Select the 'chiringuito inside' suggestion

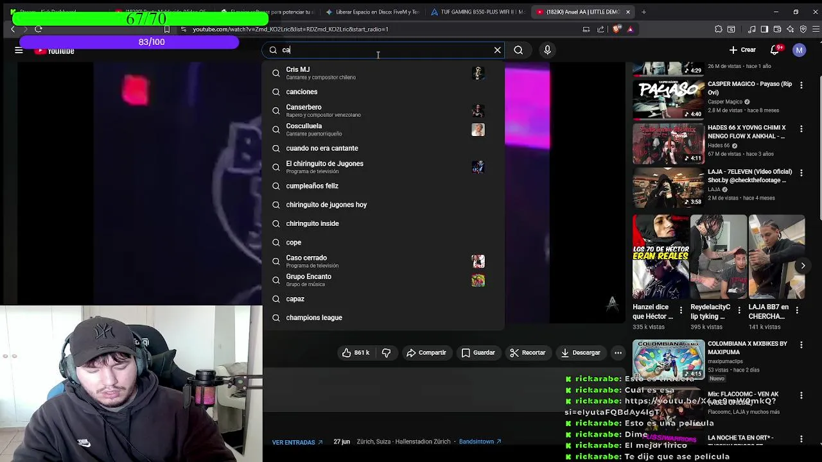(383, 223)
